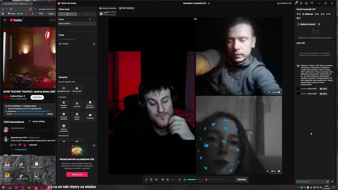The image size is (338, 190).
Task: Expand the 15 odpowiedzi replies on YouTube
Action: [19, 149]
